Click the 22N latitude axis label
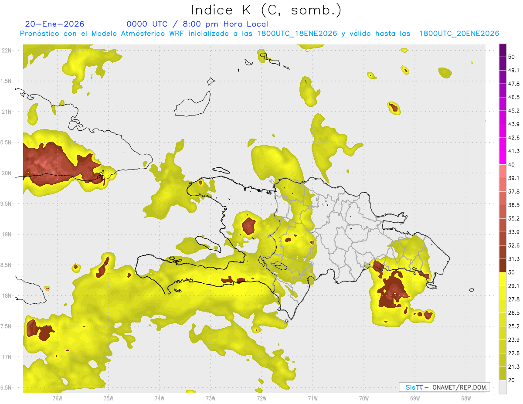Screen dimensions: 523x404 coord(7,50)
